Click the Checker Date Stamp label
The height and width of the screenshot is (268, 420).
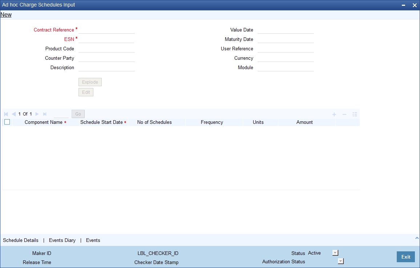click(157, 263)
